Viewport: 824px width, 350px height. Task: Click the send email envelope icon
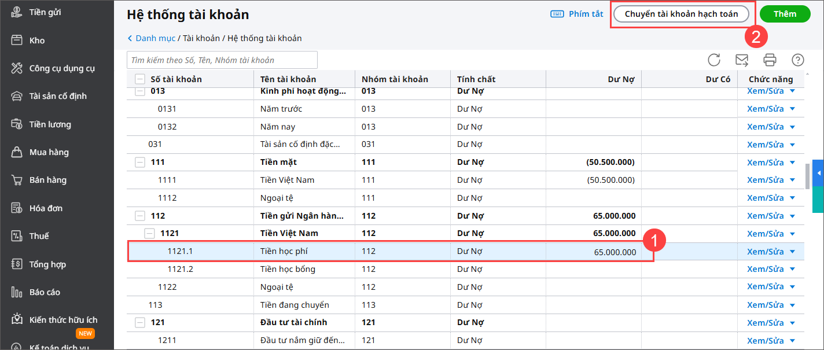742,60
